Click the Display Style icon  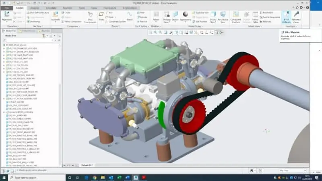click(x=213, y=14)
